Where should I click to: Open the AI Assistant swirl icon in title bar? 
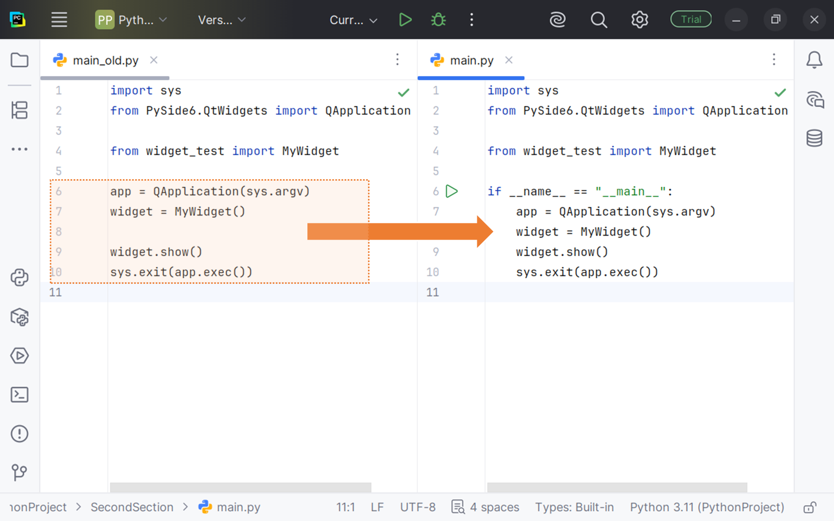click(557, 20)
